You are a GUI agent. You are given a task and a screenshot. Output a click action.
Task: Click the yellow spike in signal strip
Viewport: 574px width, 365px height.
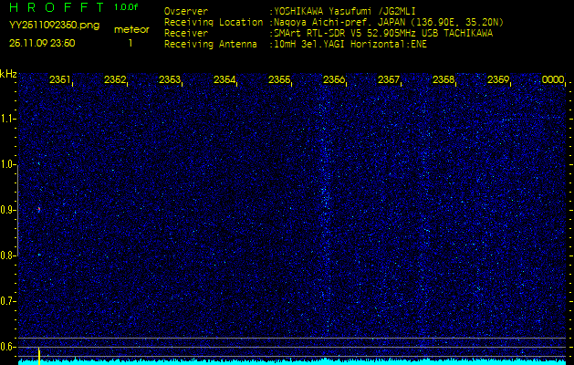(39, 356)
